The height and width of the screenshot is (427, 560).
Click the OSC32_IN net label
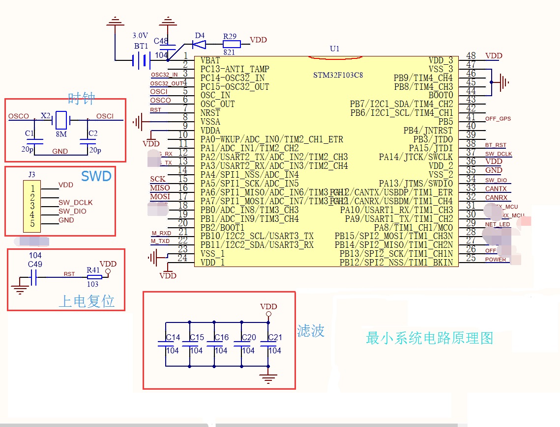164,75
